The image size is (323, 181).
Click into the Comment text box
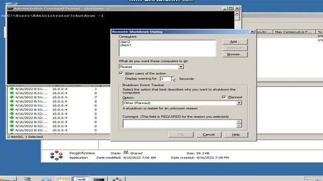click(180, 124)
